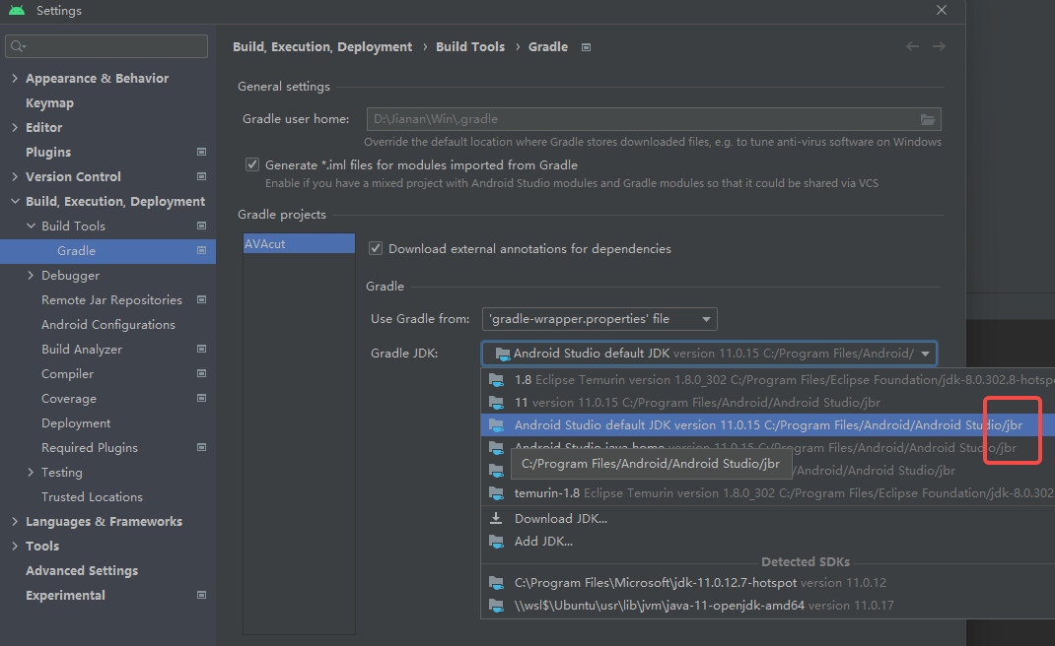Choose Add JDK... entry
Screen dimensions: 1055x646
click(x=768, y=542)
